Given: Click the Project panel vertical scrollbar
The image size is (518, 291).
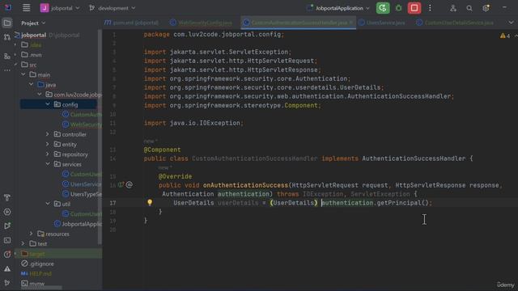Looking at the screenshot, I should 100,137.
